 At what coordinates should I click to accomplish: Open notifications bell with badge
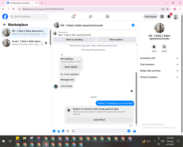pos(169,17)
